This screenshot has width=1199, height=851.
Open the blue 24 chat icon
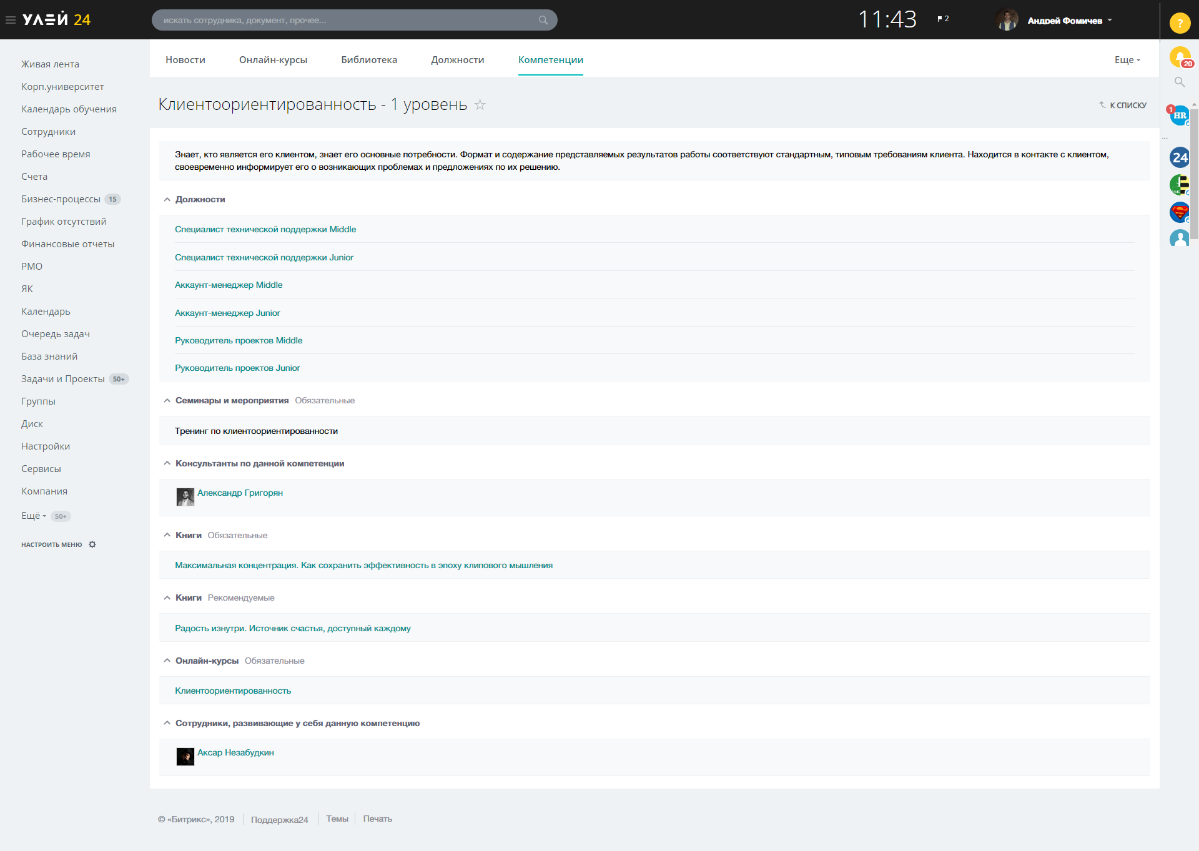[1180, 157]
